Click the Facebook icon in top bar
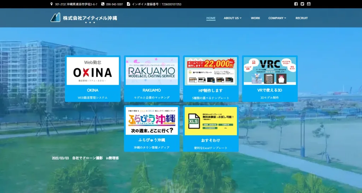The image size is (362, 193). (296, 4)
